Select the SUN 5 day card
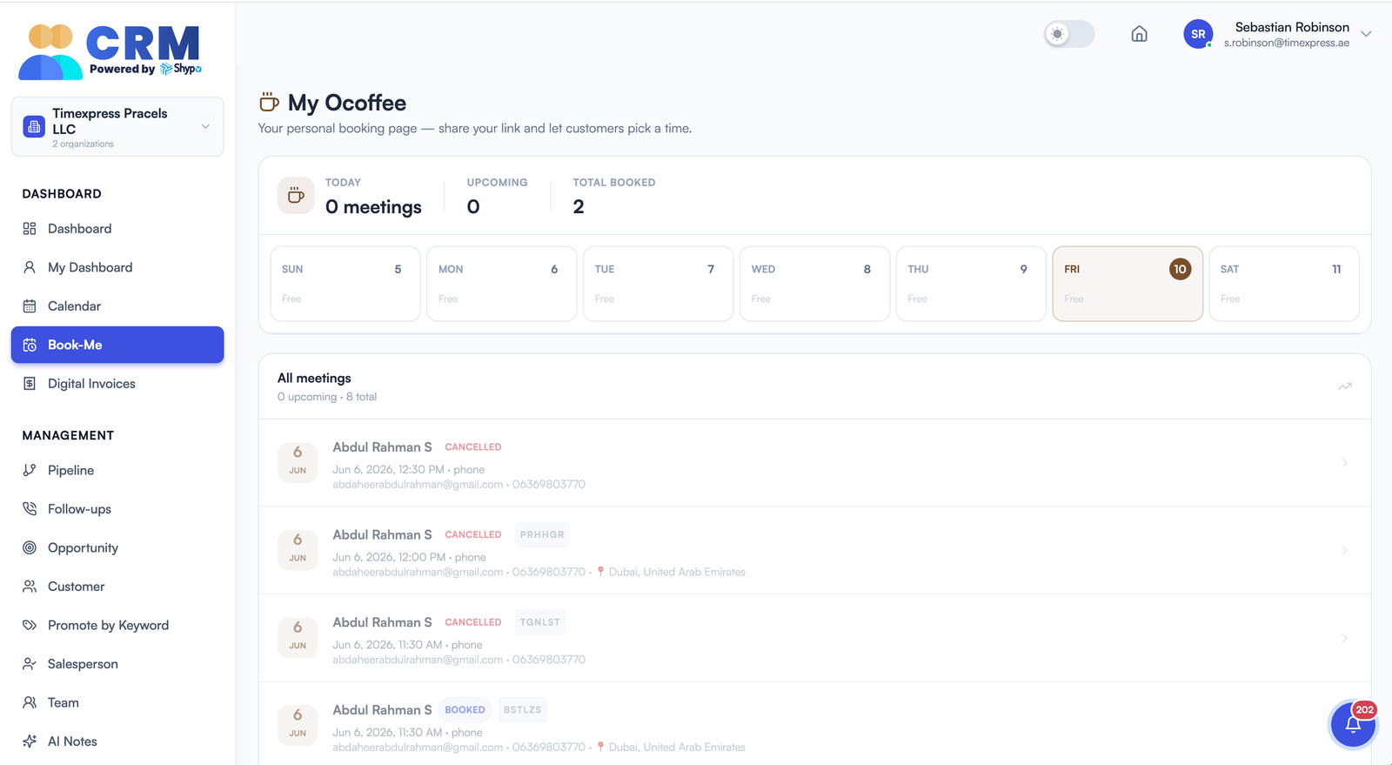 (x=345, y=284)
